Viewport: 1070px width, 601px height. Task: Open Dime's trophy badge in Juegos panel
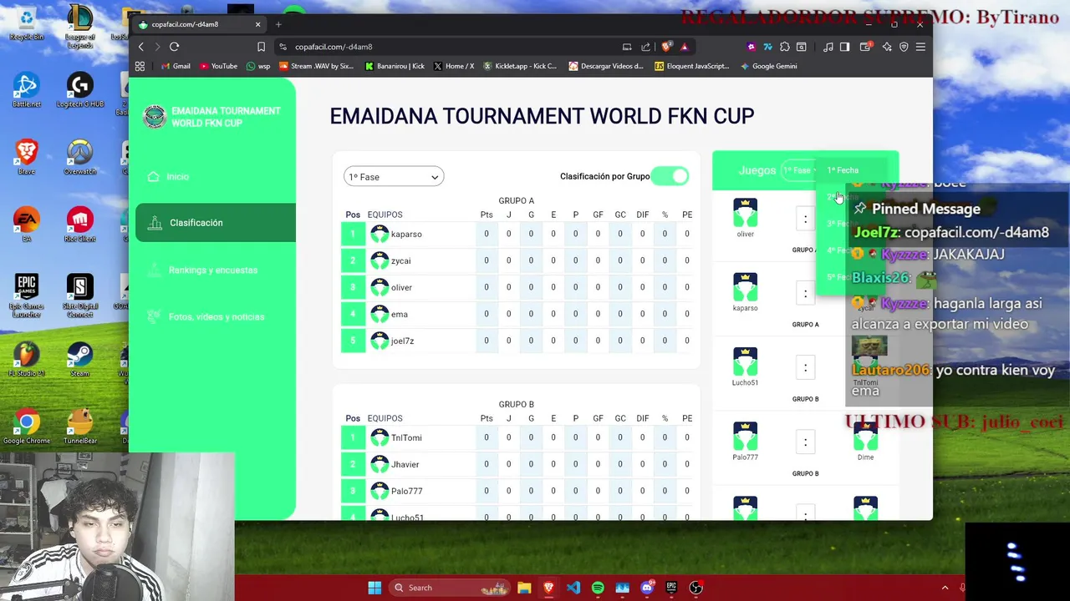coord(865,437)
